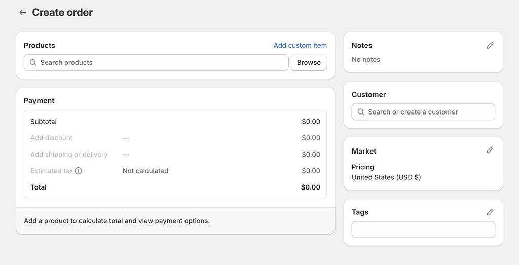Click the Customer card heading
The height and width of the screenshot is (265, 519).
(369, 95)
